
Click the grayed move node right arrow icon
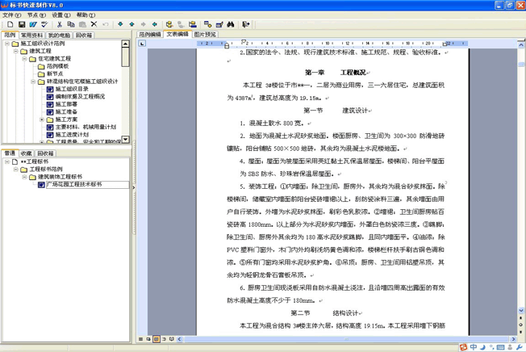pyautogui.click(x=144, y=24)
